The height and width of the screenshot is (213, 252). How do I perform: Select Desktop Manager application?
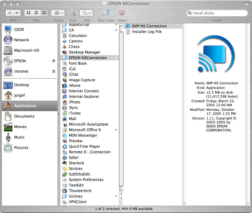pyautogui.click(x=90, y=52)
